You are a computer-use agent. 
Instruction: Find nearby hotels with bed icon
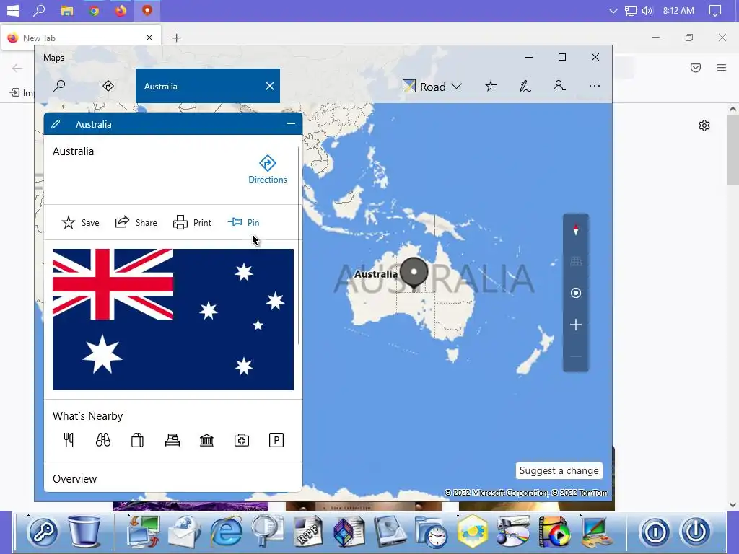point(172,440)
